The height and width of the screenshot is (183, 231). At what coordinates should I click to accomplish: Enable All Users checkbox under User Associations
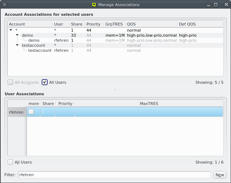10,162
